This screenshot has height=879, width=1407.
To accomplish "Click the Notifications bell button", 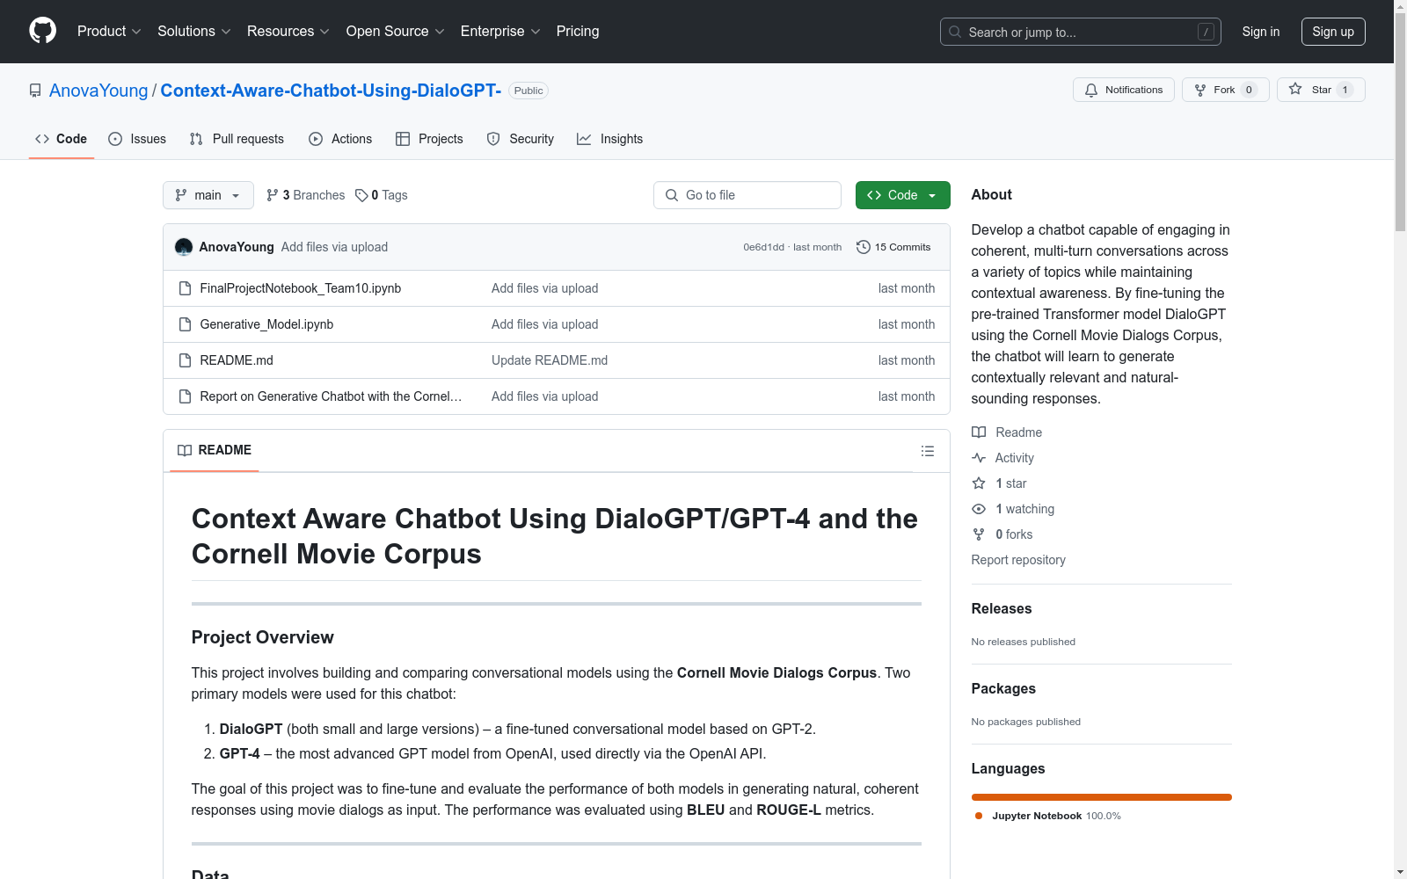I will coord(1124,90).
